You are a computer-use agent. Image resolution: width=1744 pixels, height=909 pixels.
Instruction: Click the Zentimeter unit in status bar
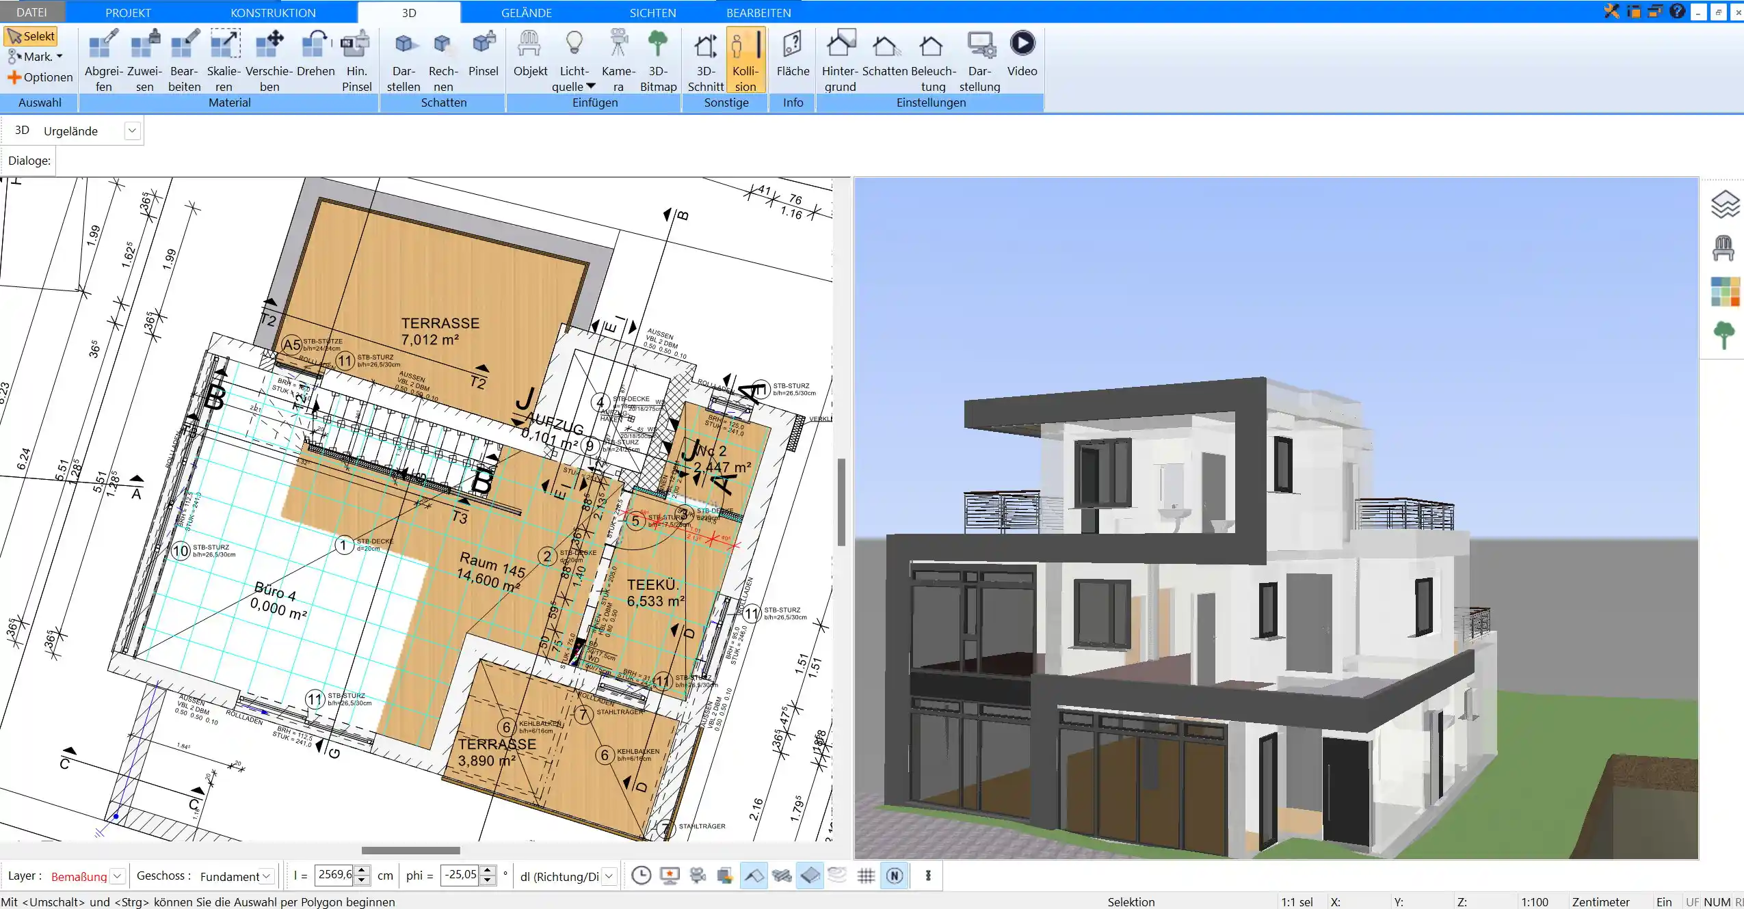click(x=1600, y=901)
